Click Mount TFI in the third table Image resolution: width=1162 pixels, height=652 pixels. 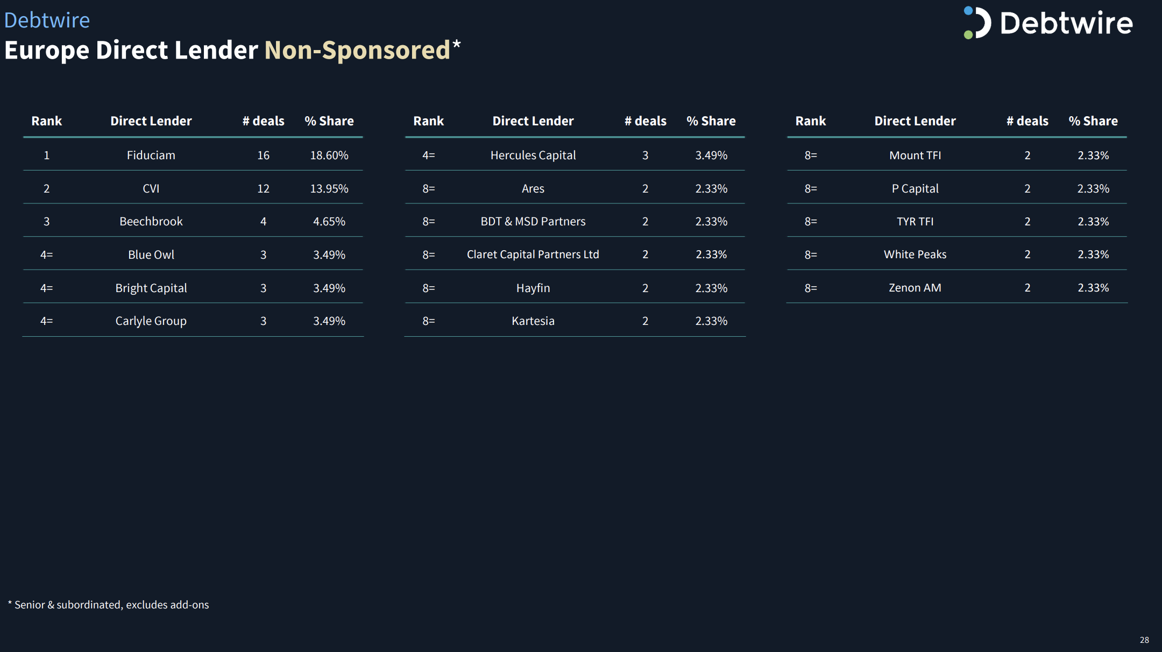[x=915, y=155]
